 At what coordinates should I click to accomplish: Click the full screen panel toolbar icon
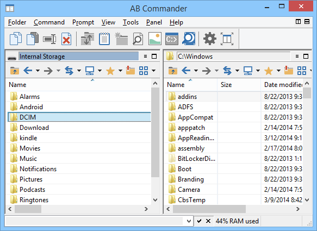point(227,39)
